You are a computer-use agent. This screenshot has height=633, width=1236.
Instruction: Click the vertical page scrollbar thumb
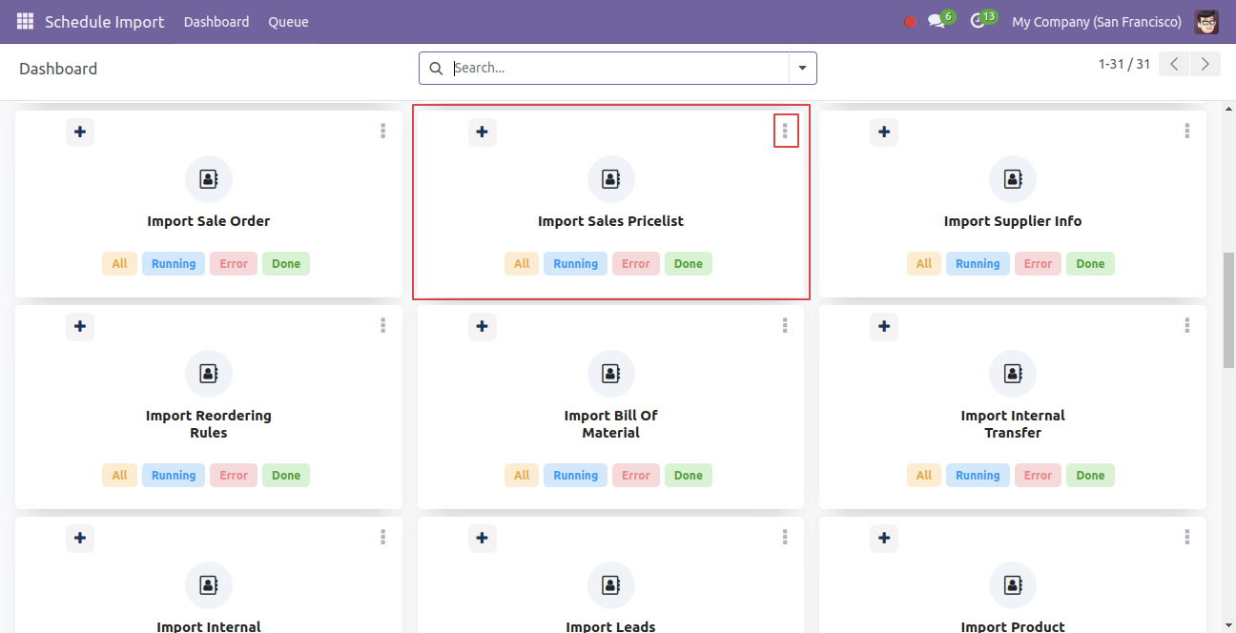click(1228, 311)
